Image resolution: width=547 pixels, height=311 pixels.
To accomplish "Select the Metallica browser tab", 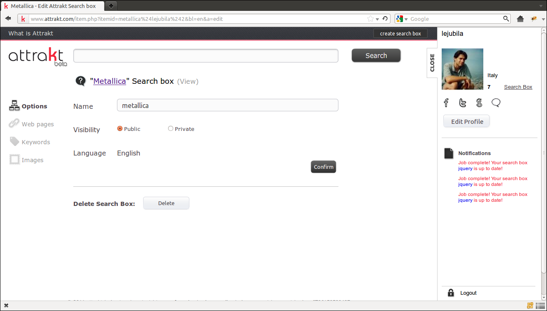I will pos(52,6).
